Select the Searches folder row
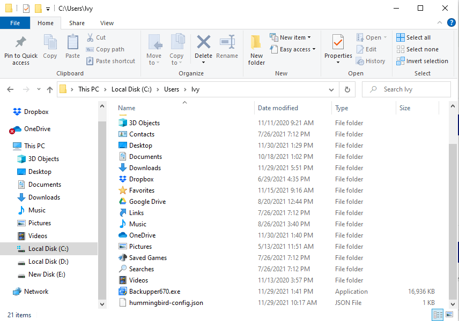This screenshot has width=459, height=321. (277, 269)
